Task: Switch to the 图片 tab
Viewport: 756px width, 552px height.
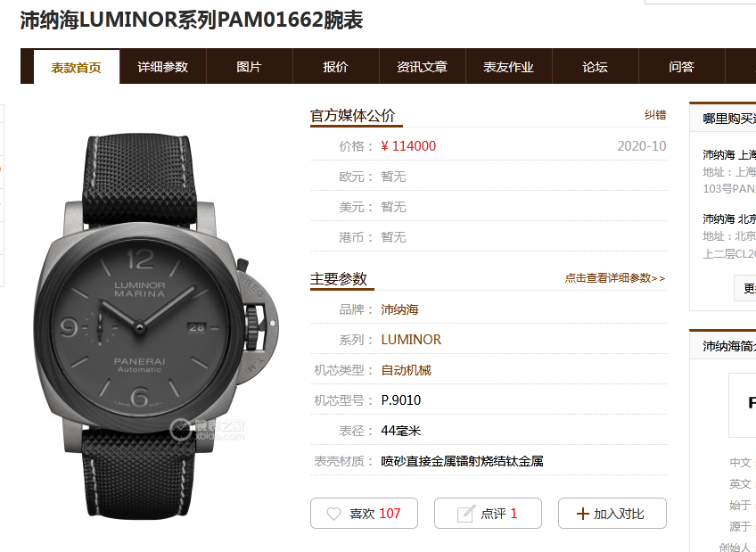Action: click(250, 67)
